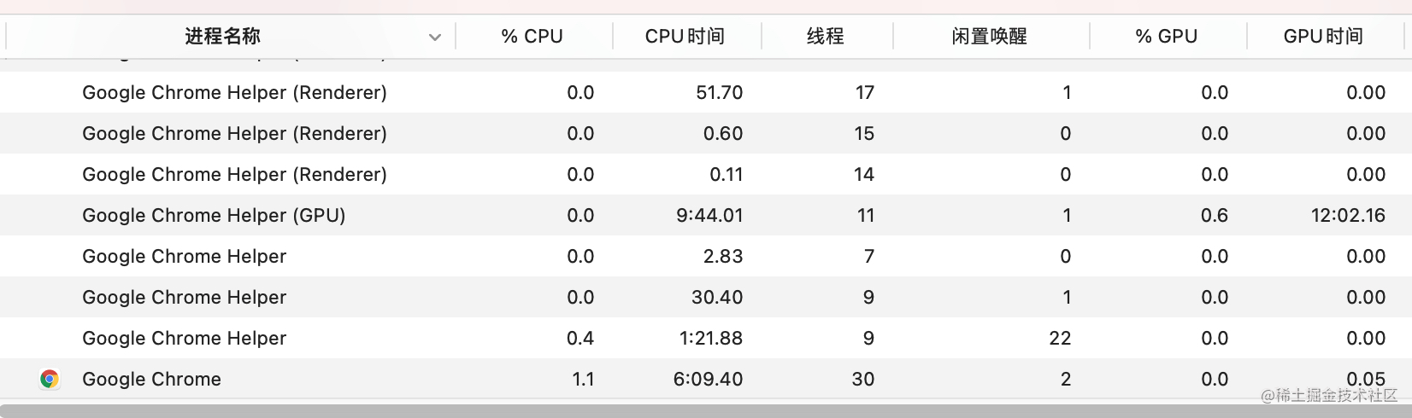Viewport: 1412px width, 418px height.
Task: Sort by the CPU时间 column header
Action: [686, 36]
